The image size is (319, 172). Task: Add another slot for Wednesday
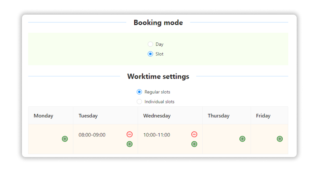coord(194,144)
